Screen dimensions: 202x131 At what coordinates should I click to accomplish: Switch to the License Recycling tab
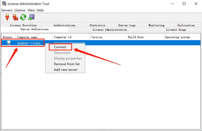23,25
